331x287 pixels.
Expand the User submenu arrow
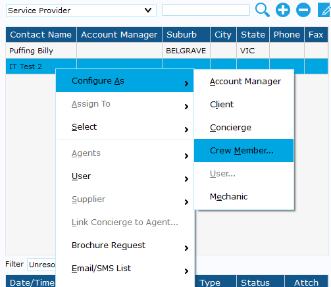click(186, 179)
